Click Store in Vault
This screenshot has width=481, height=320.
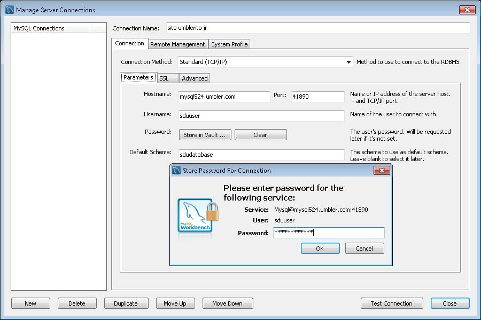[x=205, y=134]
